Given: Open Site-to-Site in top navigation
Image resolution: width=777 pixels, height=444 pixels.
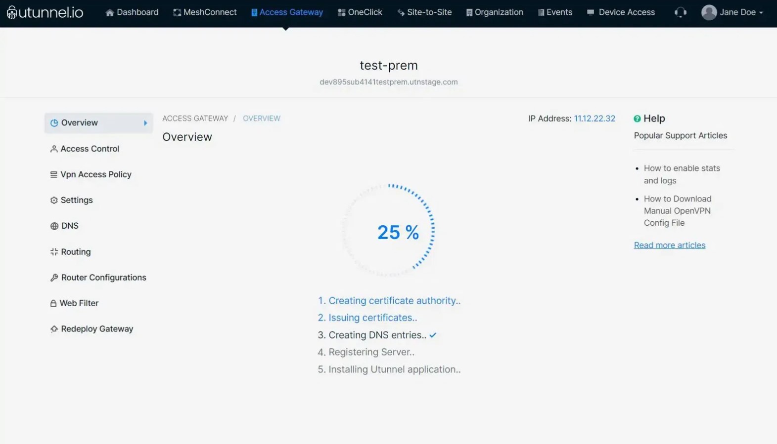Looking at the screenshot, I should click(x=429, y=12).
